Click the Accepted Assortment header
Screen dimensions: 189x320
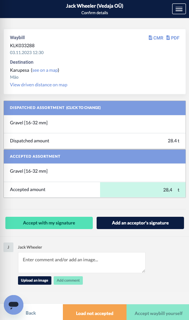point(95,157)
